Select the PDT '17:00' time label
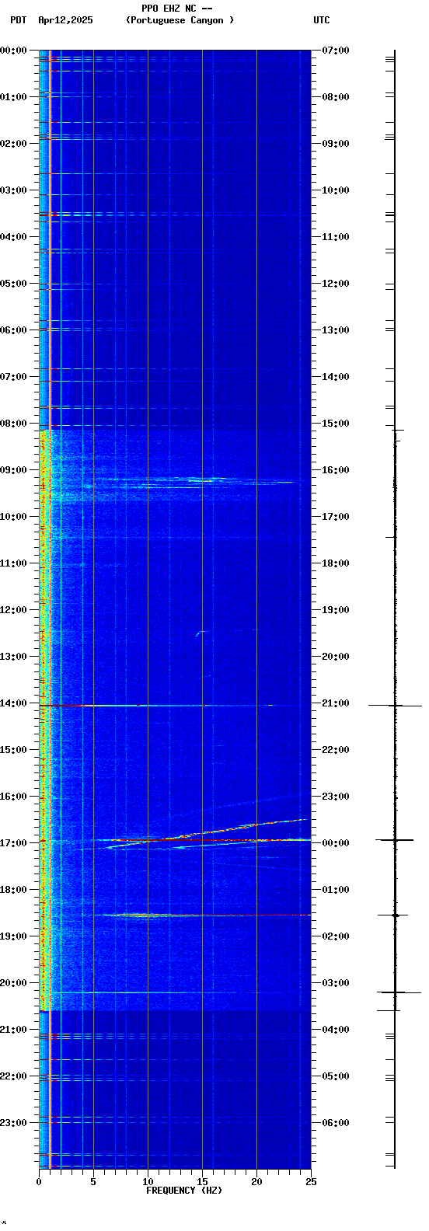 coord(13,843)
